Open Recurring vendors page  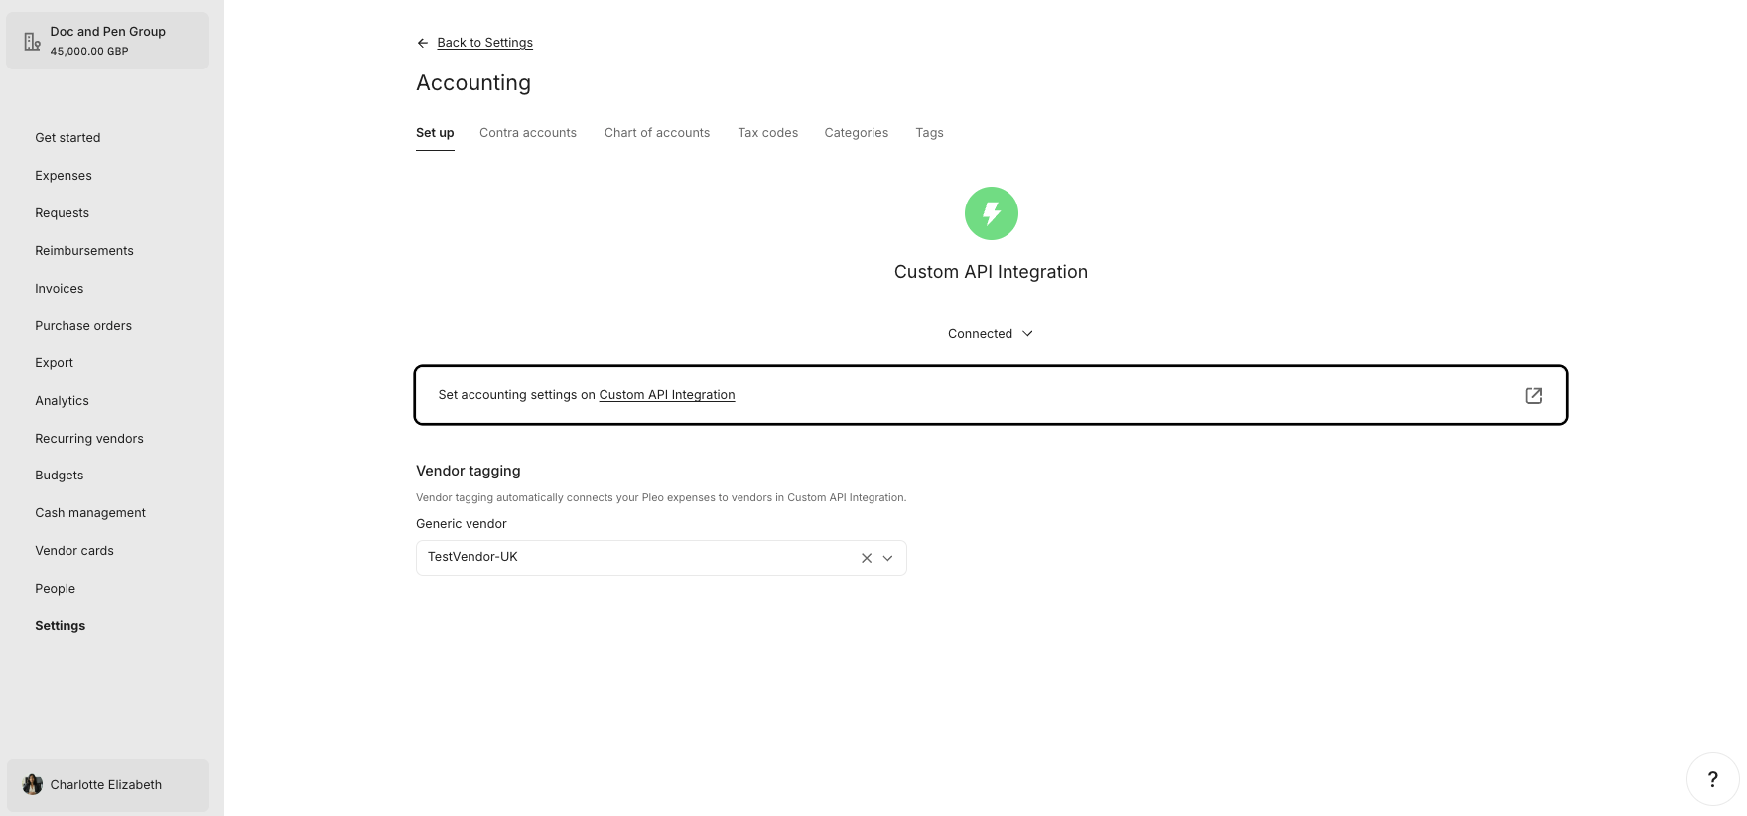click(89, 439)
